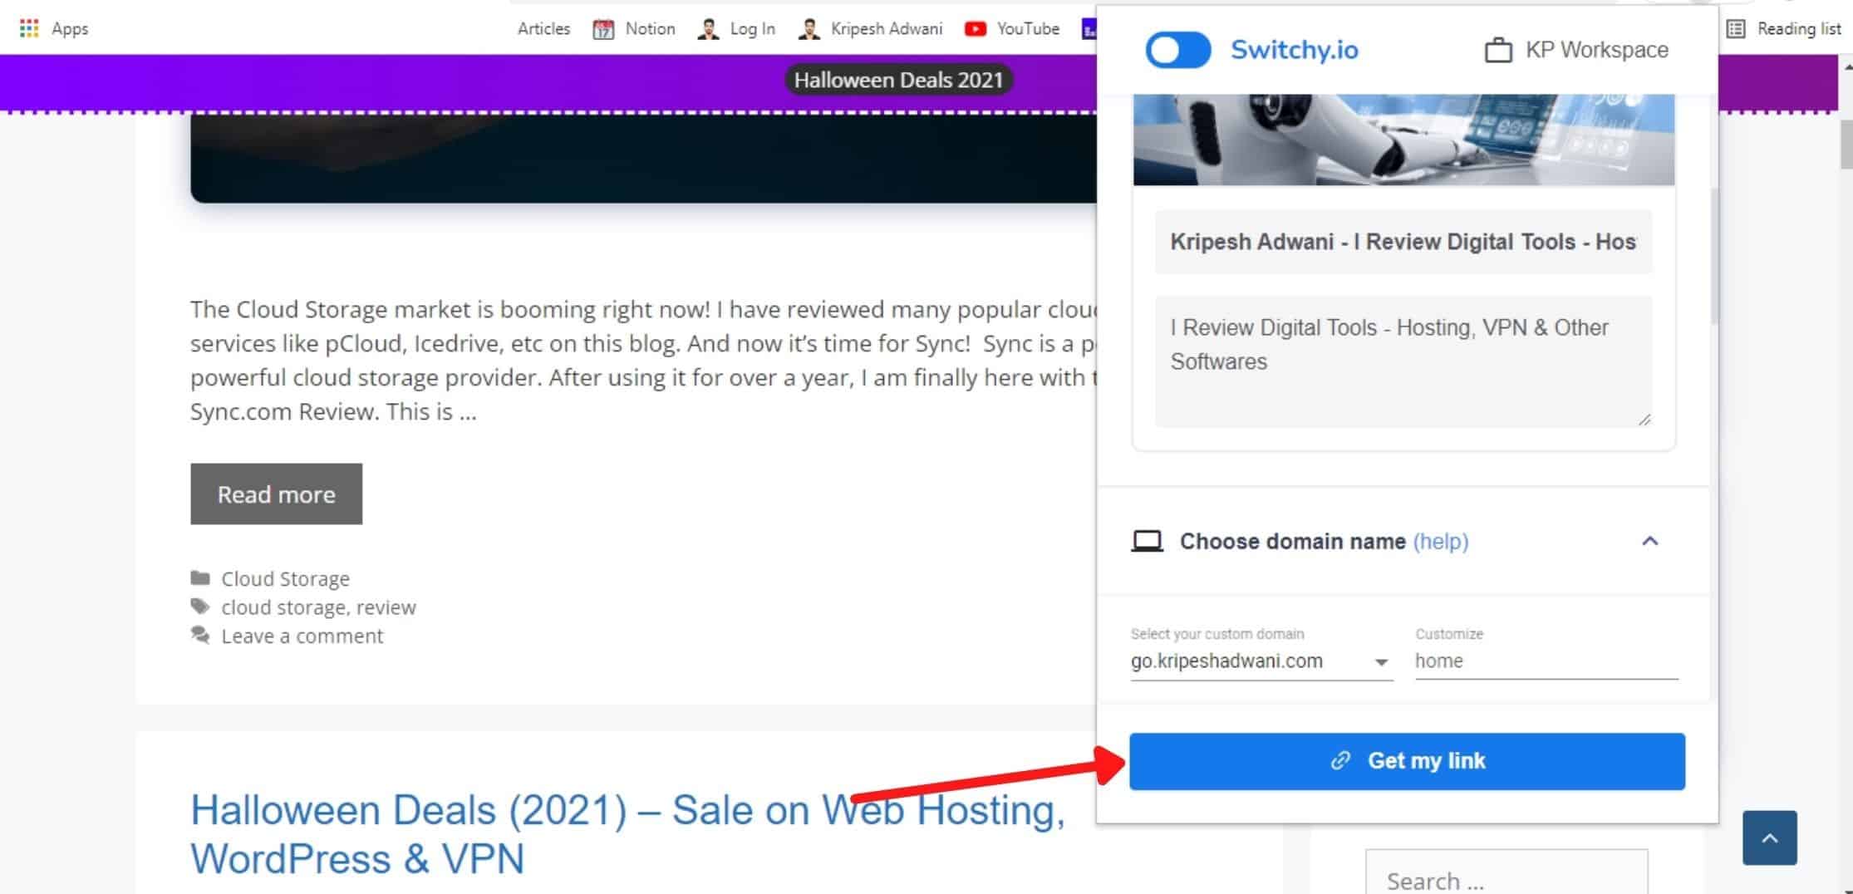The image size is (1853, 894).
Task: Click the Switchy popup vertical scrollbar
Action: [1713, 258]
